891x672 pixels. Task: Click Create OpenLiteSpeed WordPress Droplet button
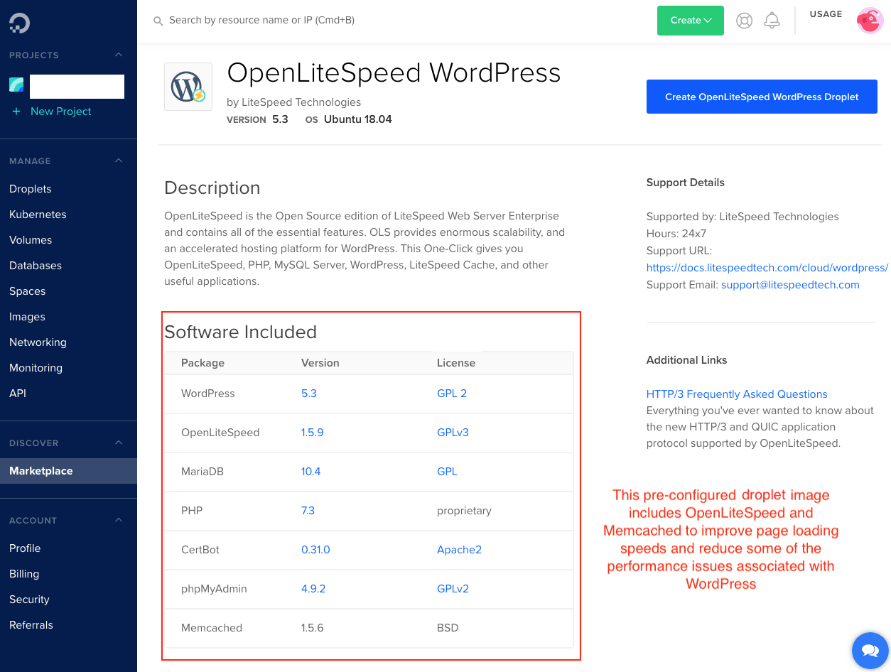click(x=762, y=97)
